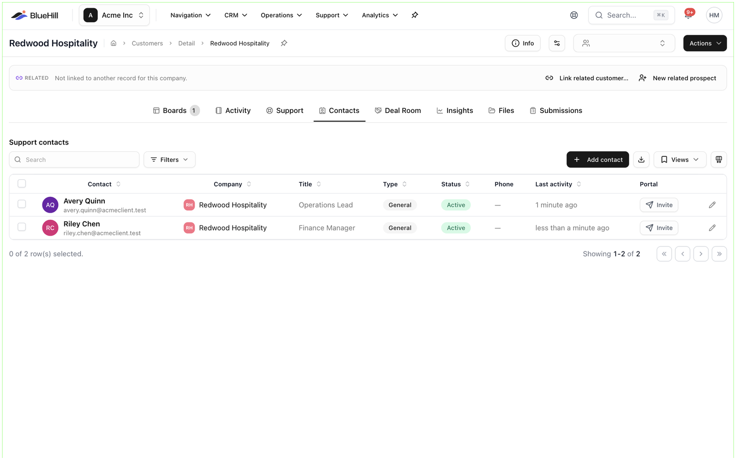Open the Submissions tab
This screenshot has width=736, height=460.
(556, 110)
